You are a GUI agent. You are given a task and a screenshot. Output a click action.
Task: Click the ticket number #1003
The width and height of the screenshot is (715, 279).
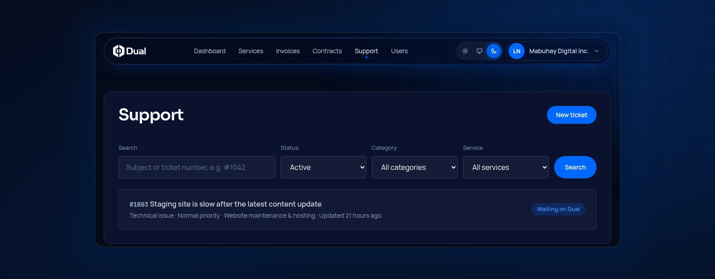point(139,204)
